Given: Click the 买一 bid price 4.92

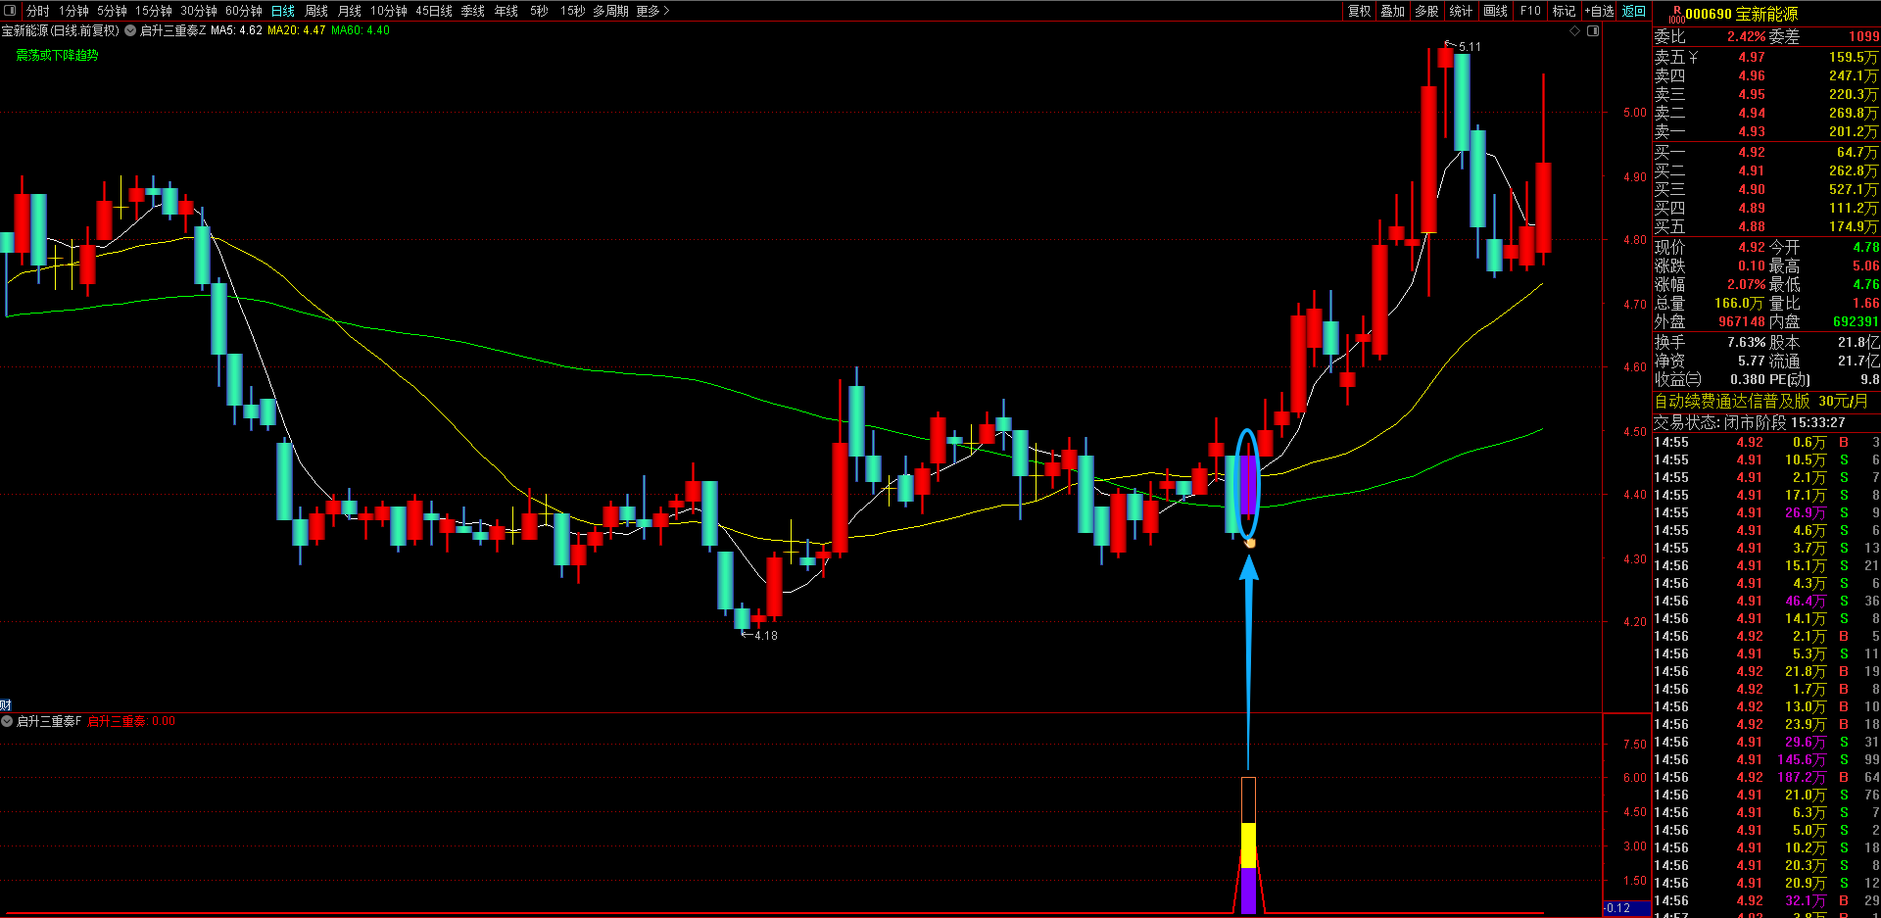Looking at the screenshot, I should point(1752,153).
